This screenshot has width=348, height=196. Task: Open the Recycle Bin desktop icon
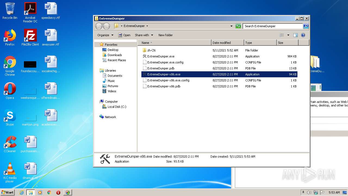pos(10,11)
